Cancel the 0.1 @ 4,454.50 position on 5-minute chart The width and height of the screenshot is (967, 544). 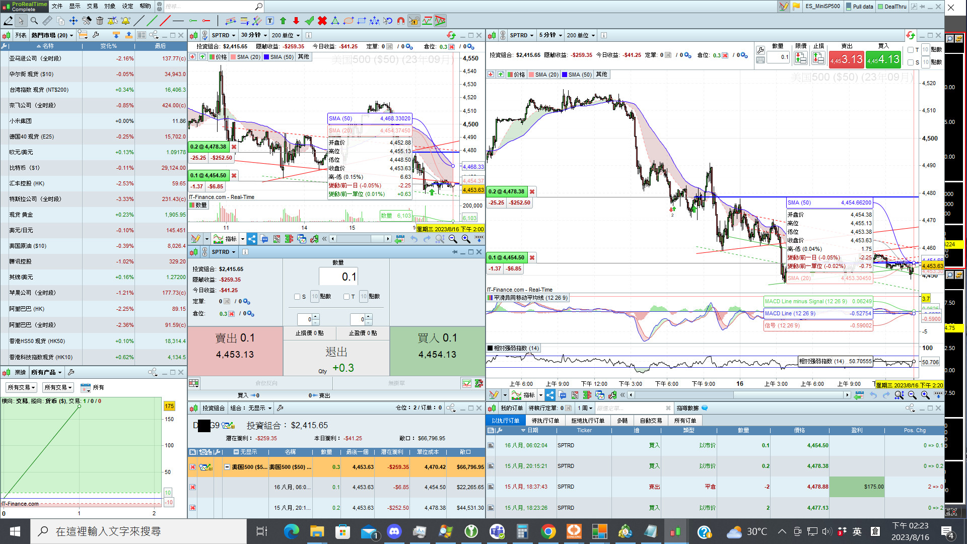coord(532,258)
